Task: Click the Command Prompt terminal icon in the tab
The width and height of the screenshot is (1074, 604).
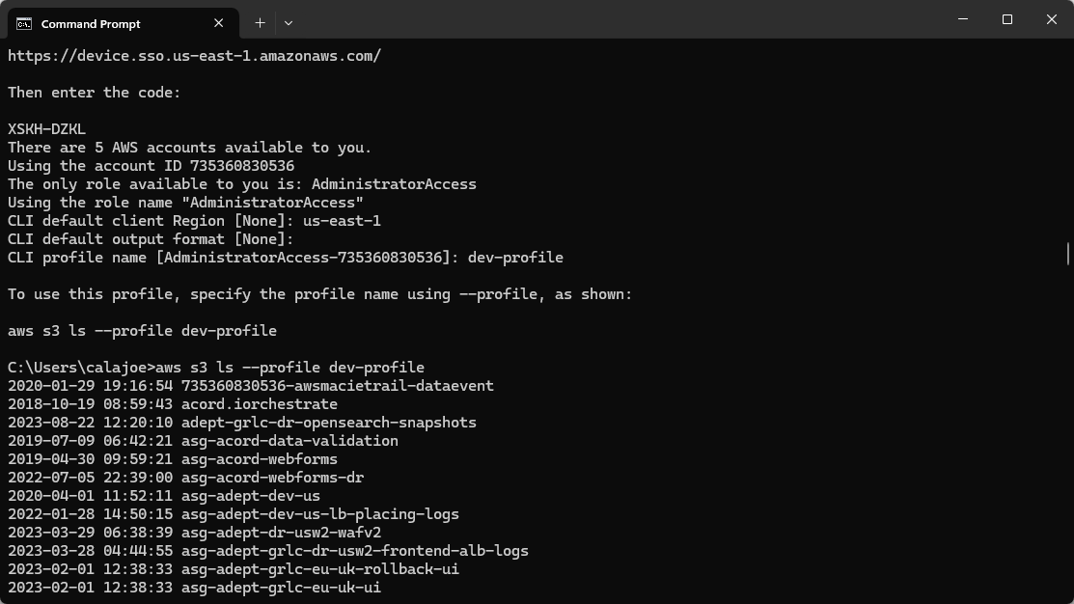Action: pos(24,23)
